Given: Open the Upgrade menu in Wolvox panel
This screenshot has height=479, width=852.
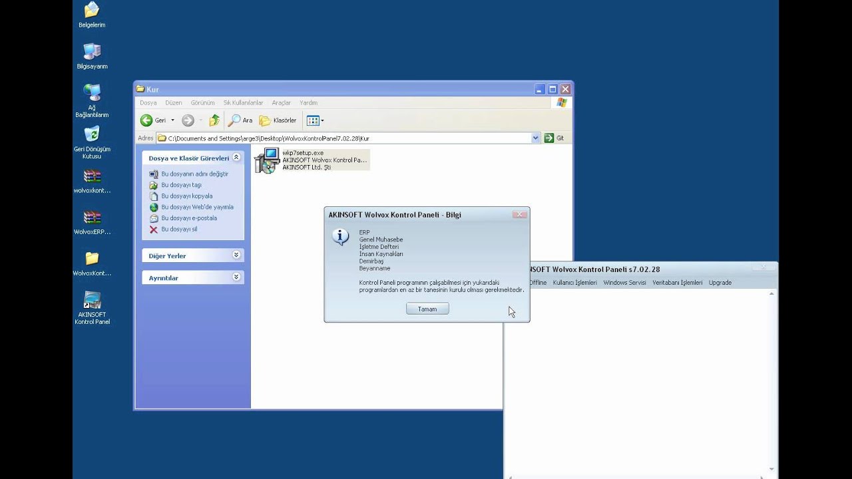Looking at the screenshot, I should [720, 283].
